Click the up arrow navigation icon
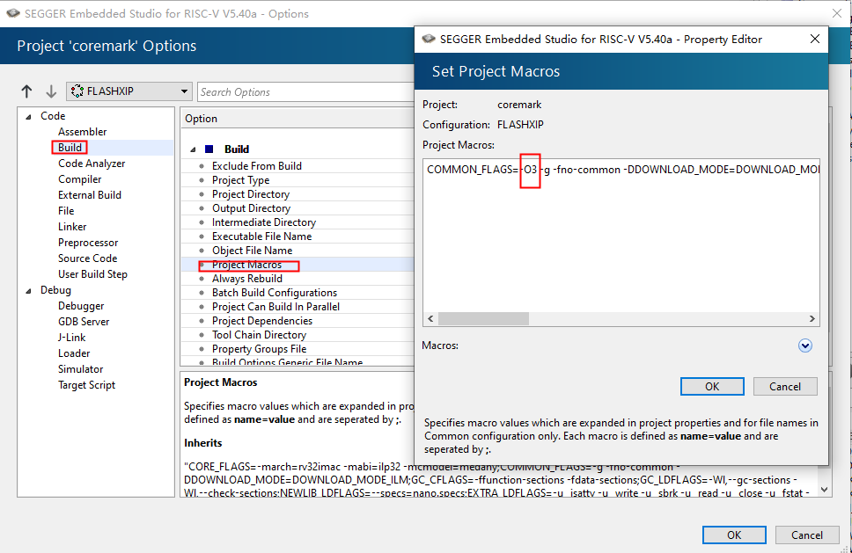The width and height of the screenshot is (852, 553). pos(26,91)
